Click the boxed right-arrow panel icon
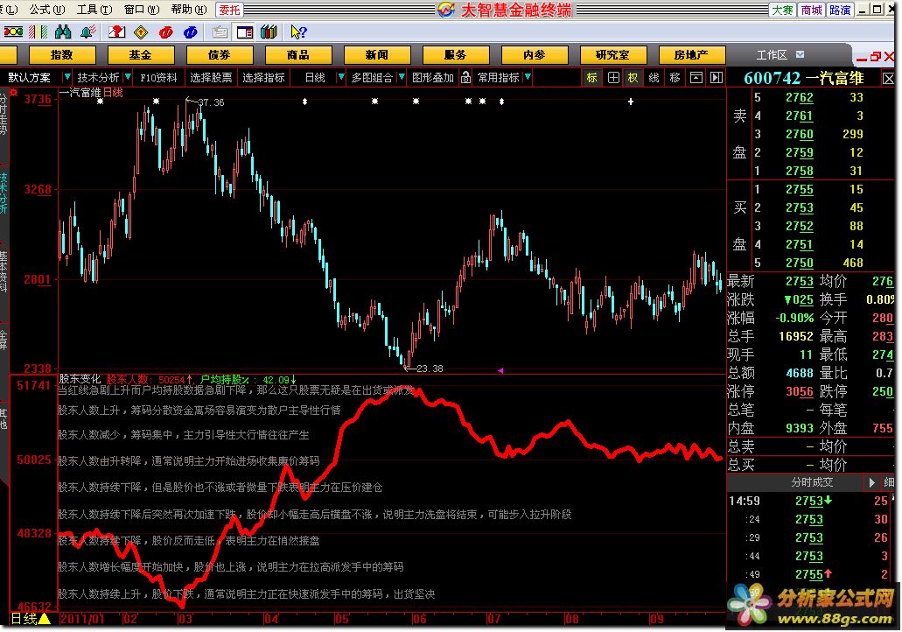The image size is (902, 632). (x=717, y=77)
